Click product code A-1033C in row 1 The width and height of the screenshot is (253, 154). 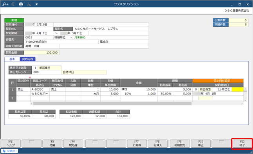40,89
